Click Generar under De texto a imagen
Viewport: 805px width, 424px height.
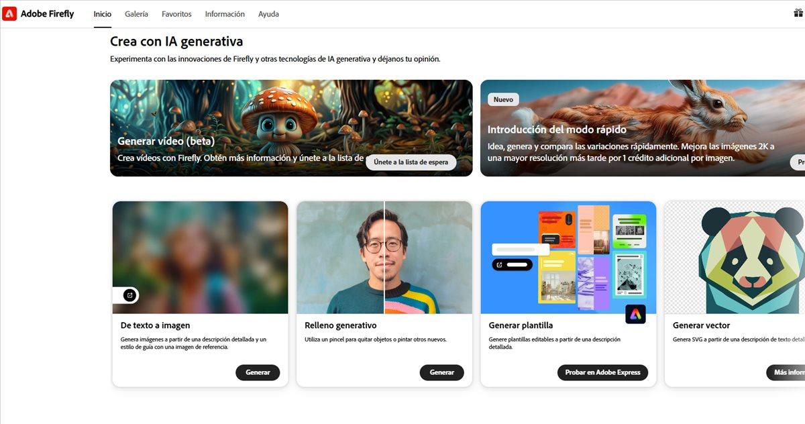(258, 372)
